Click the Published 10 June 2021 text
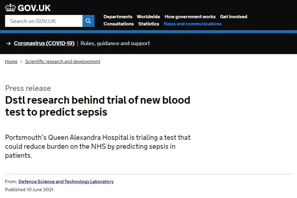The width and height of the screenshot is (297, 198). point(29,190)
